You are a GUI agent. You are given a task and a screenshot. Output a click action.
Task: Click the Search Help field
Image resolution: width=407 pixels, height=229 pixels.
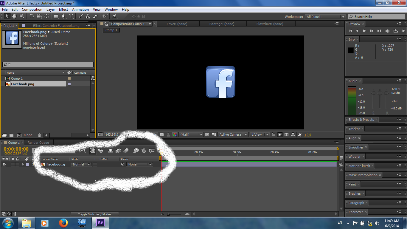(377, 17)
